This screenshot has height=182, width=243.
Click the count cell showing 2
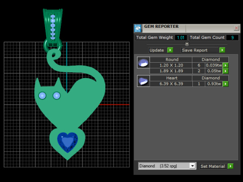coord(199,71)
